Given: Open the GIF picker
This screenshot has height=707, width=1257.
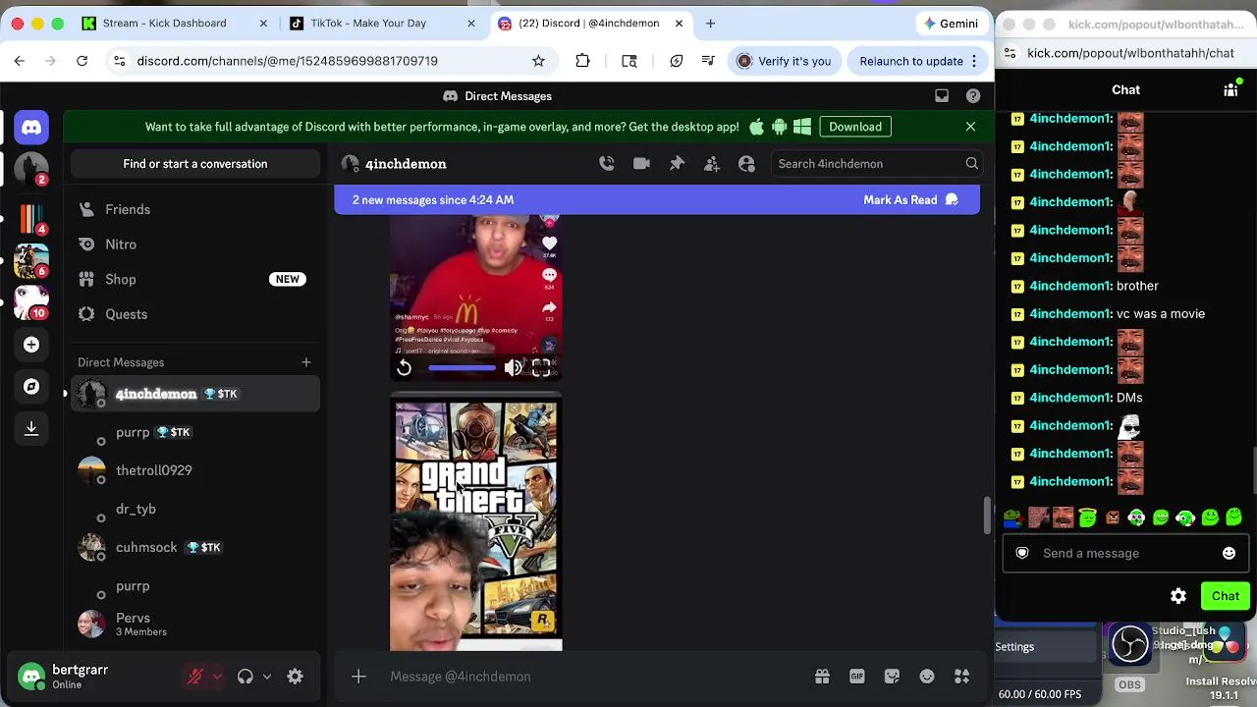Looking at the screenshot, I should [857, 677].
